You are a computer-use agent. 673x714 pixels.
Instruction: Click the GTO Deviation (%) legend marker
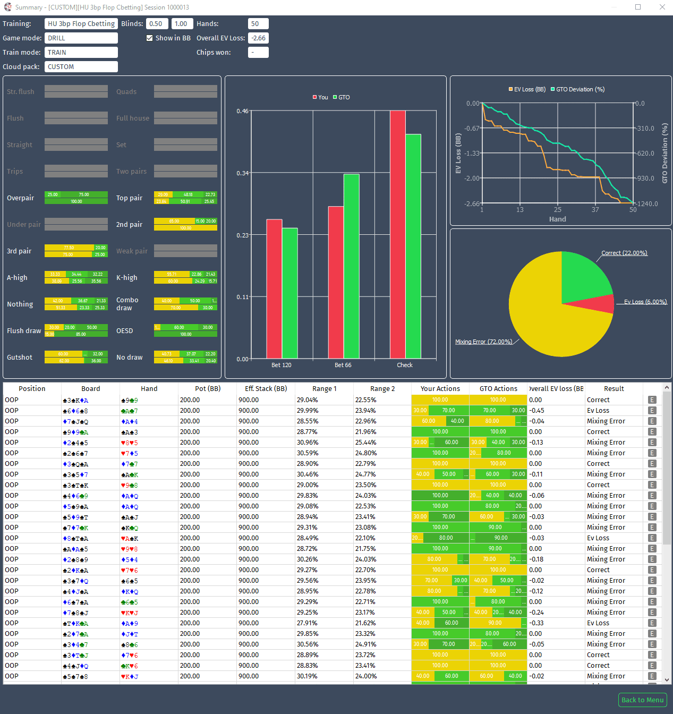point(552,89)
